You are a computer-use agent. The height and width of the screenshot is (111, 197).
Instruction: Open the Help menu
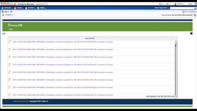tap(168, 4)
